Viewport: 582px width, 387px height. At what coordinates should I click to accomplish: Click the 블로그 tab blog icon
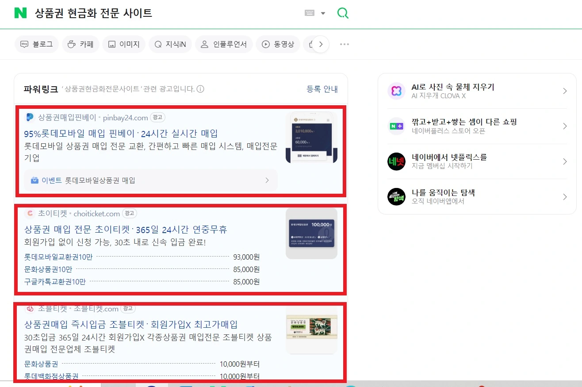click(x=25, y=44)
